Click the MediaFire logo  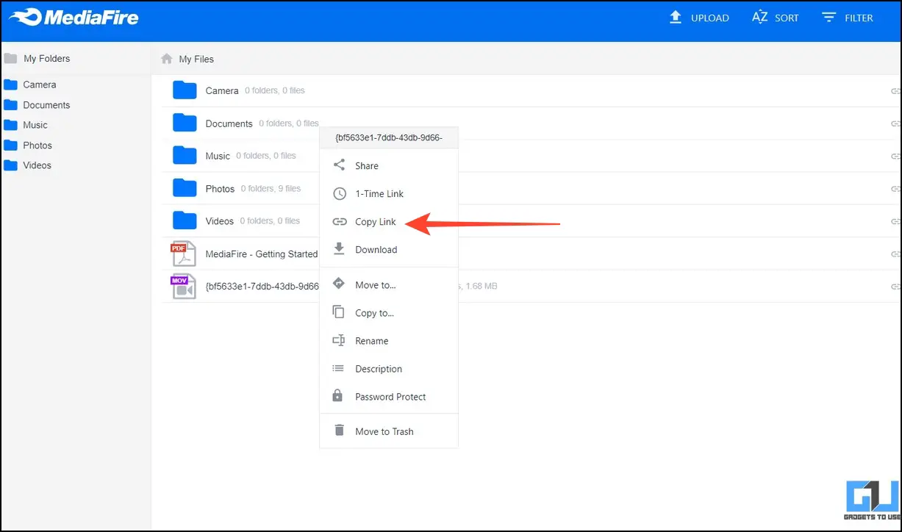pos(74,17)
